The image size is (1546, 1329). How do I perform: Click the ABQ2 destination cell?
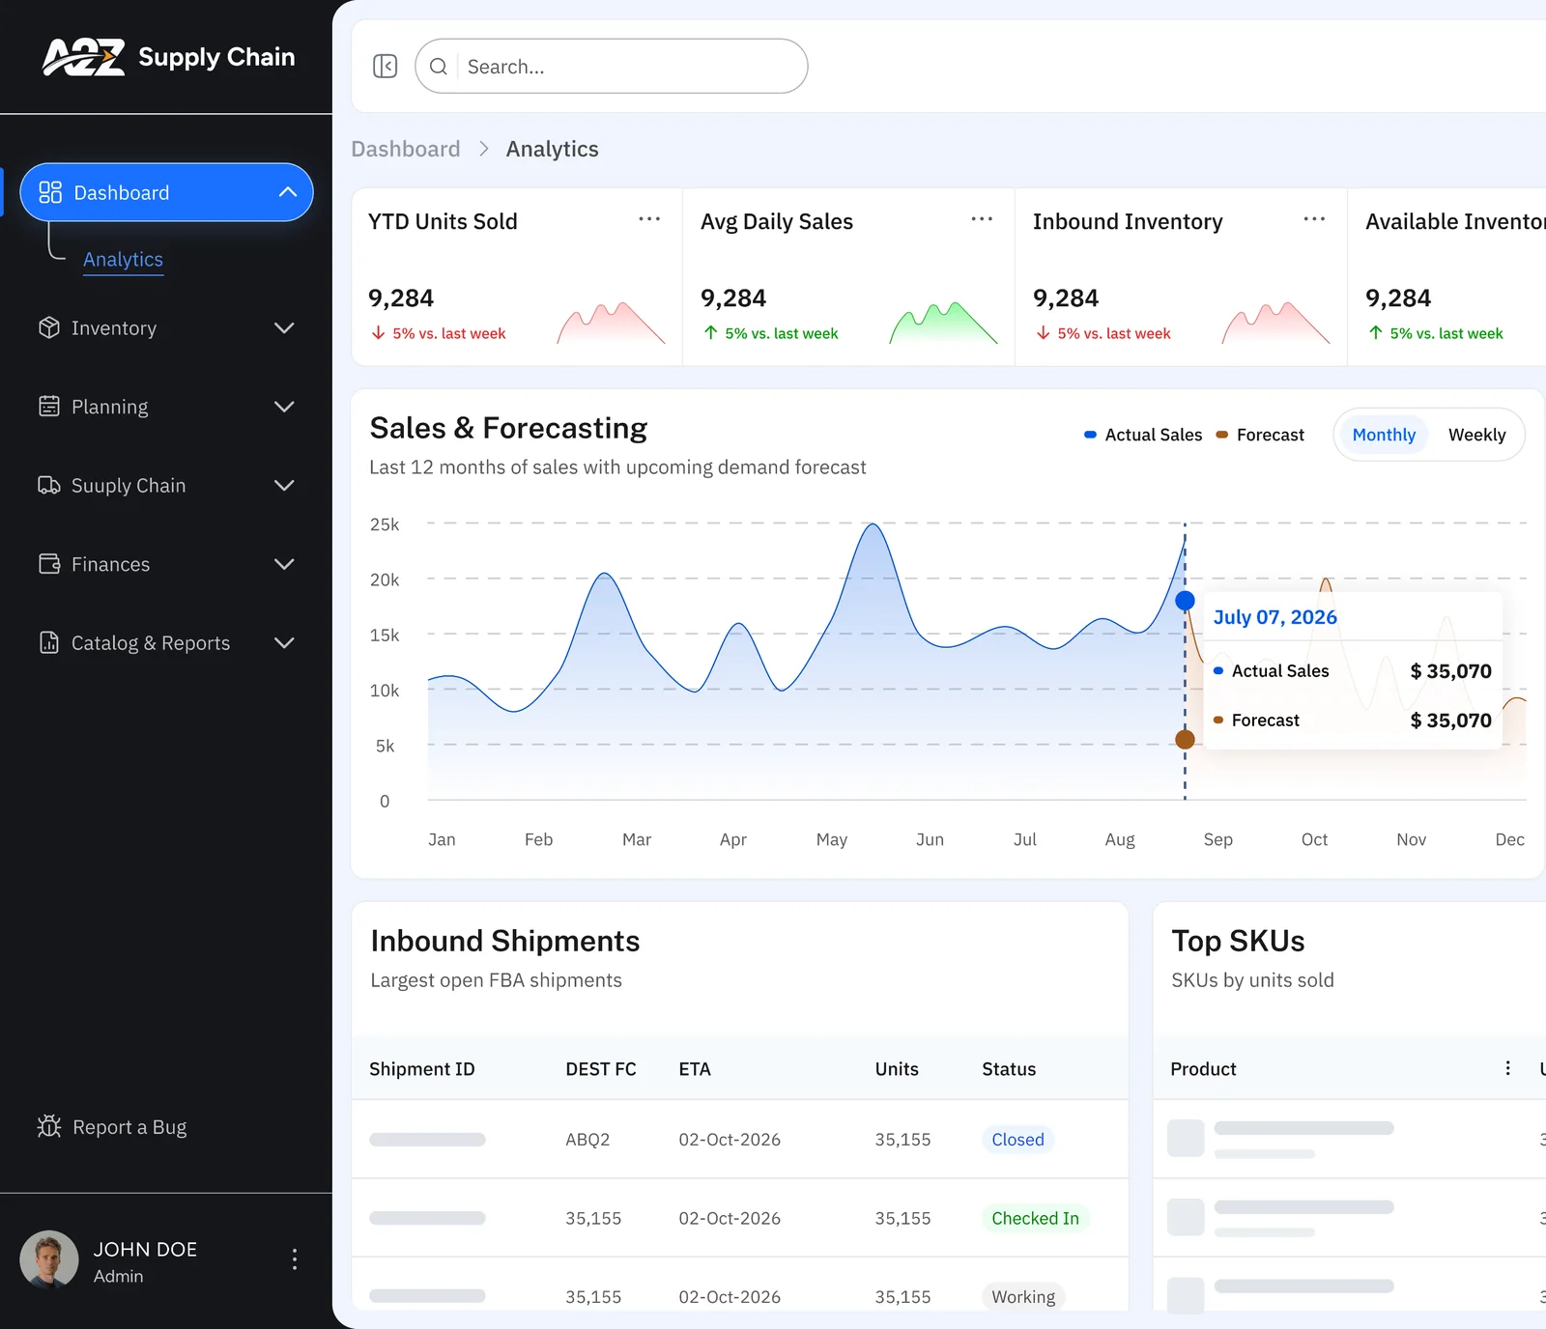pos(587,1140)
